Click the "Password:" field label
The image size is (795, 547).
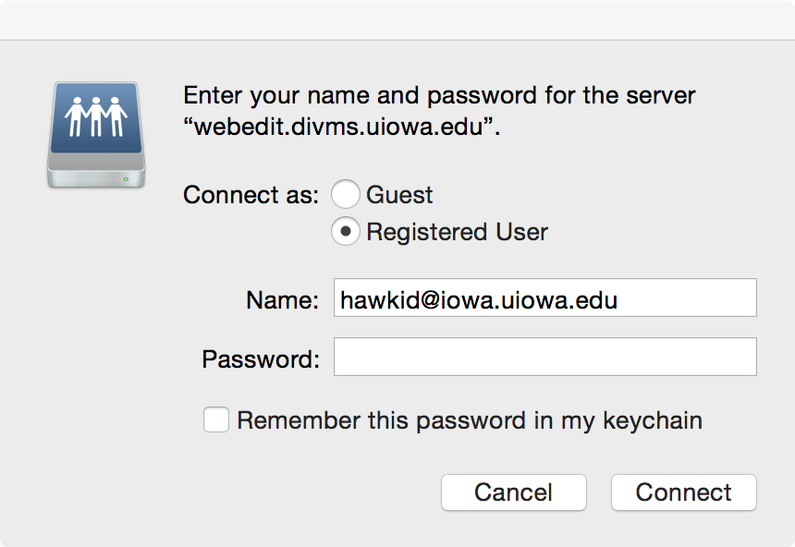pos(260,358)
